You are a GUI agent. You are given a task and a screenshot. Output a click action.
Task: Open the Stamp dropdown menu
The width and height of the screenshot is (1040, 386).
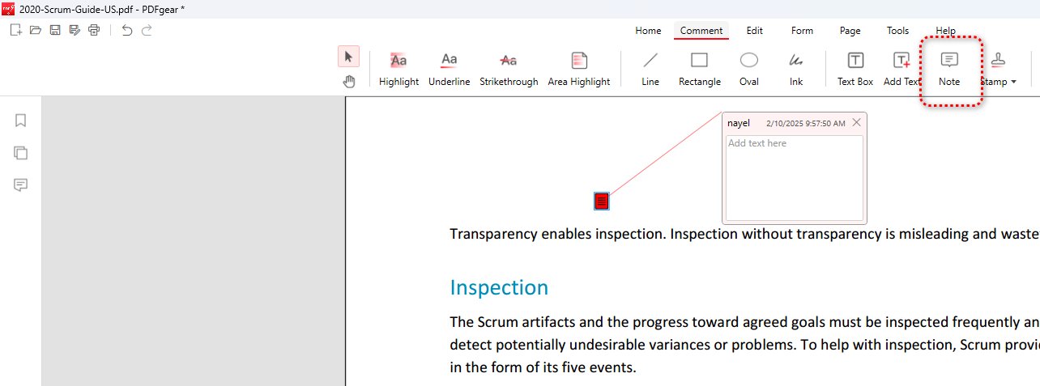pos(999,69)
